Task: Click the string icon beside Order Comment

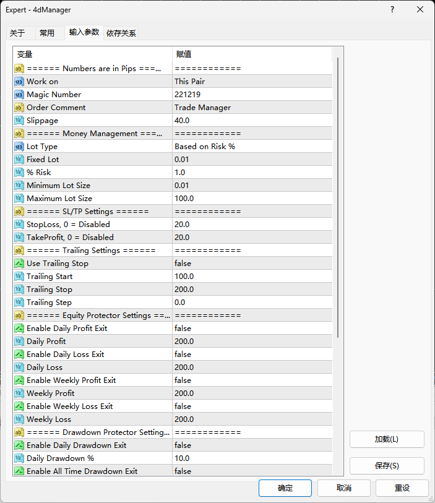Action: 19,108
